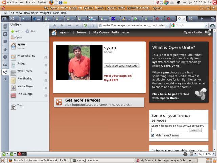The width and height of the screenshot is (217, 163).
Task: Click the friends user search input field
Action: click(170, 130)
